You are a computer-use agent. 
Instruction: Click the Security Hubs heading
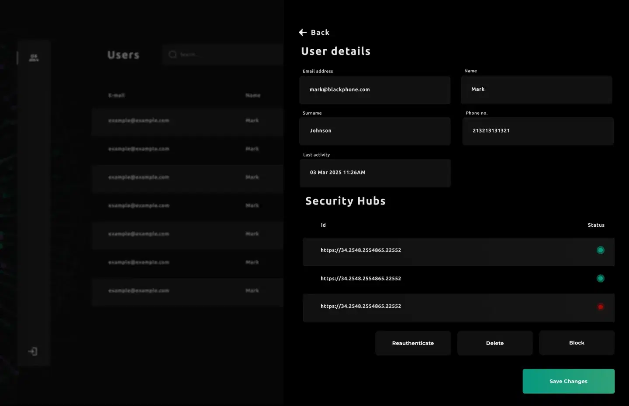346,201
